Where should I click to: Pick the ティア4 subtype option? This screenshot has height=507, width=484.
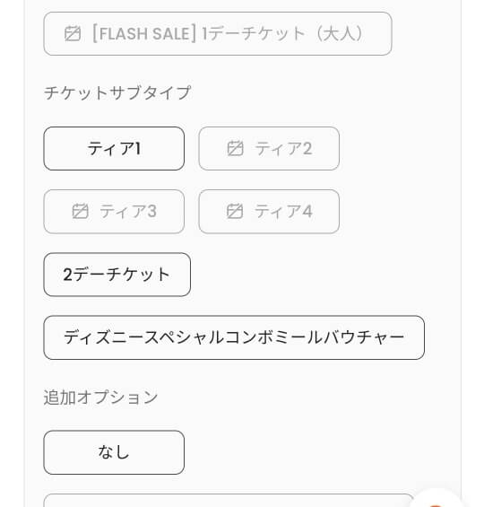point(269,212)
